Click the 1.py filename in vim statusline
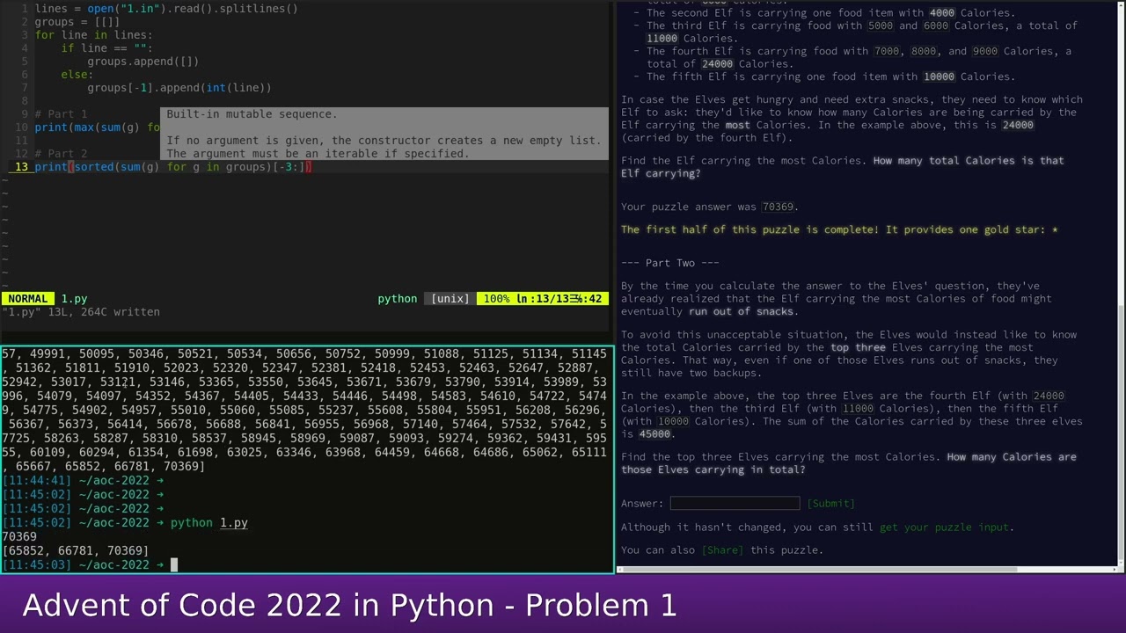 coord(74,299)
